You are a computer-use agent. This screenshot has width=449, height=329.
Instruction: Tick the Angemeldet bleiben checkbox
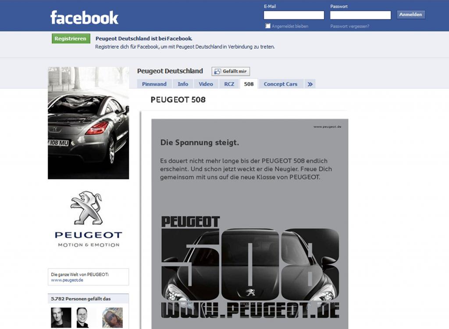(x=268, y=26)
